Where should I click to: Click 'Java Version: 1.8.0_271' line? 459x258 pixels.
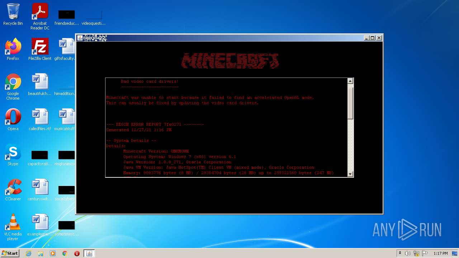(x=177, y=162)
